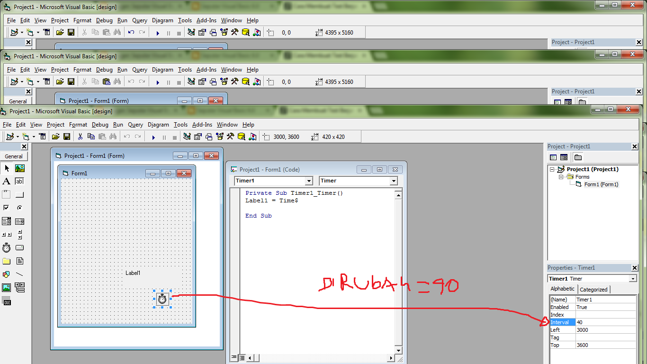Screen dimensions: 647x364
Task: Open the Menu Editor from the toolbar
Action: click(42, 136)
